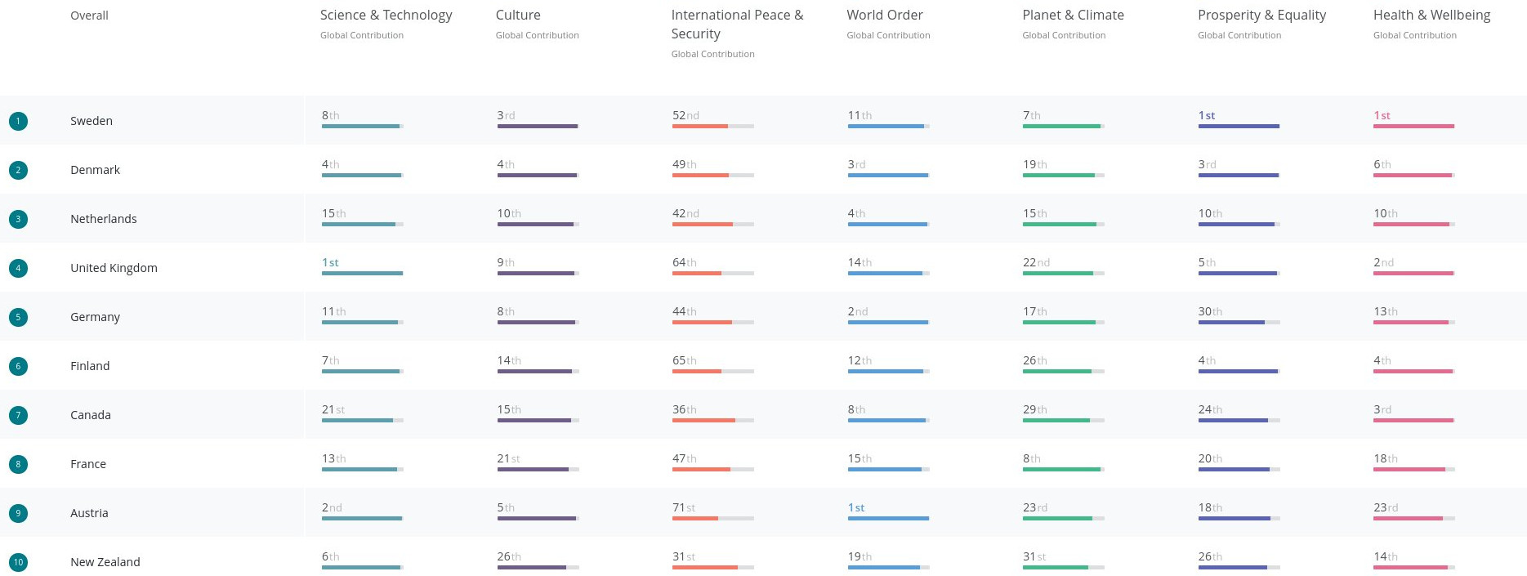Image resolution: width=1527 pixels, height=576 pixels.
Task: Click the rank 1 circle badge for Sweden
Action: click(18, 121)
